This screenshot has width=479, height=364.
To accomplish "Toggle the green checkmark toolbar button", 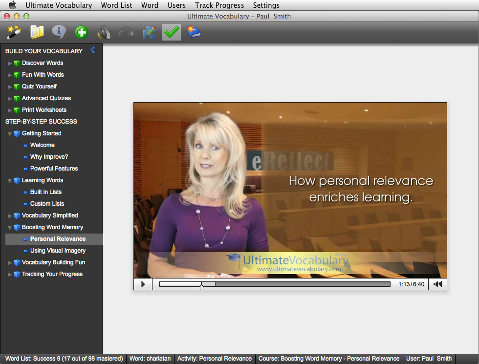I will pyautogui.click(x=171, y=33).
